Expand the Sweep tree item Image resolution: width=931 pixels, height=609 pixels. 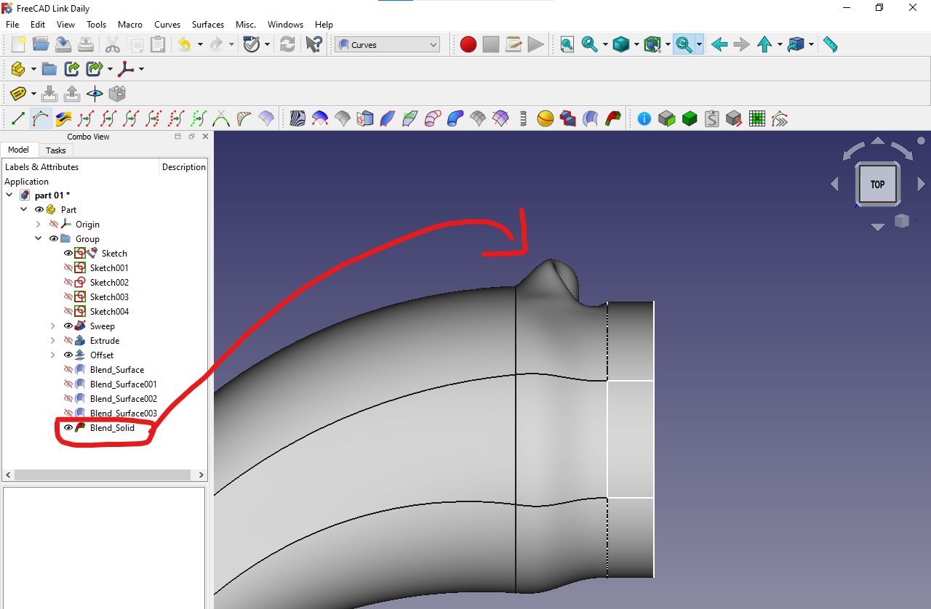52,326
